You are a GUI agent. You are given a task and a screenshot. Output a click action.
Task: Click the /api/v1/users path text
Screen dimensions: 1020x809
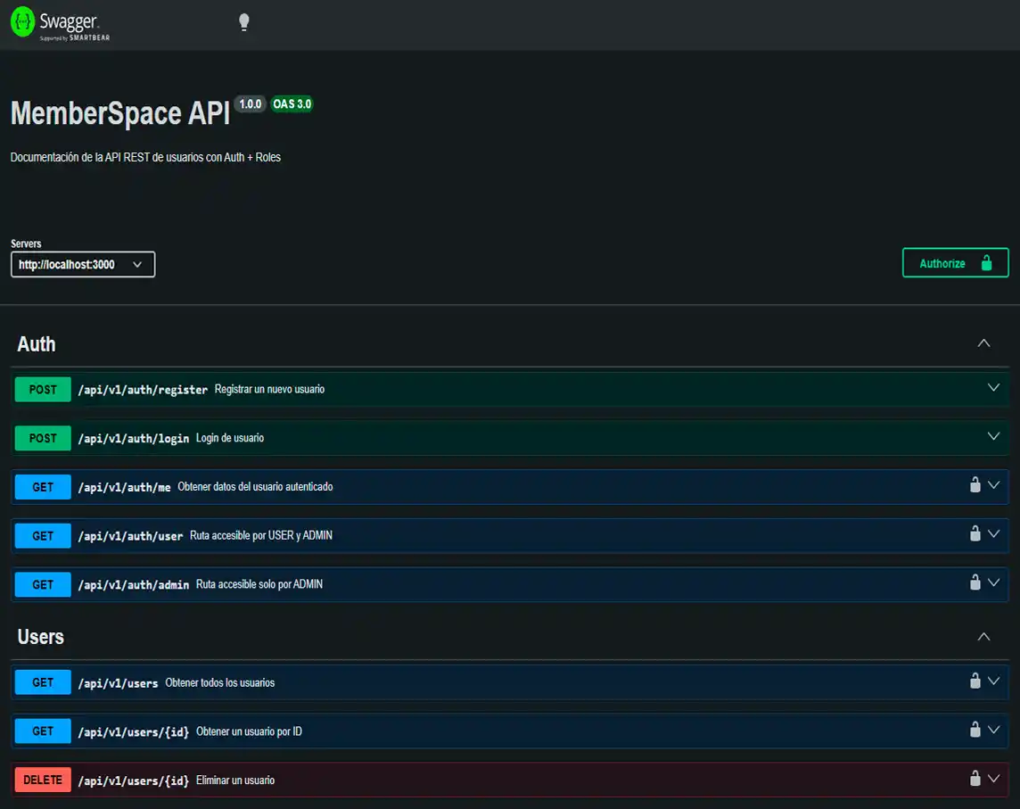(118, 682)
